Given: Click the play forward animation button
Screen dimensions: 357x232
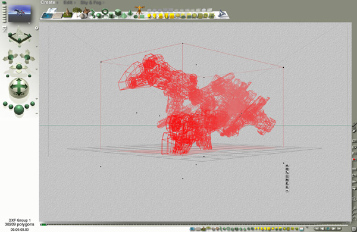Looking at the screenshot, I should 333,228.
